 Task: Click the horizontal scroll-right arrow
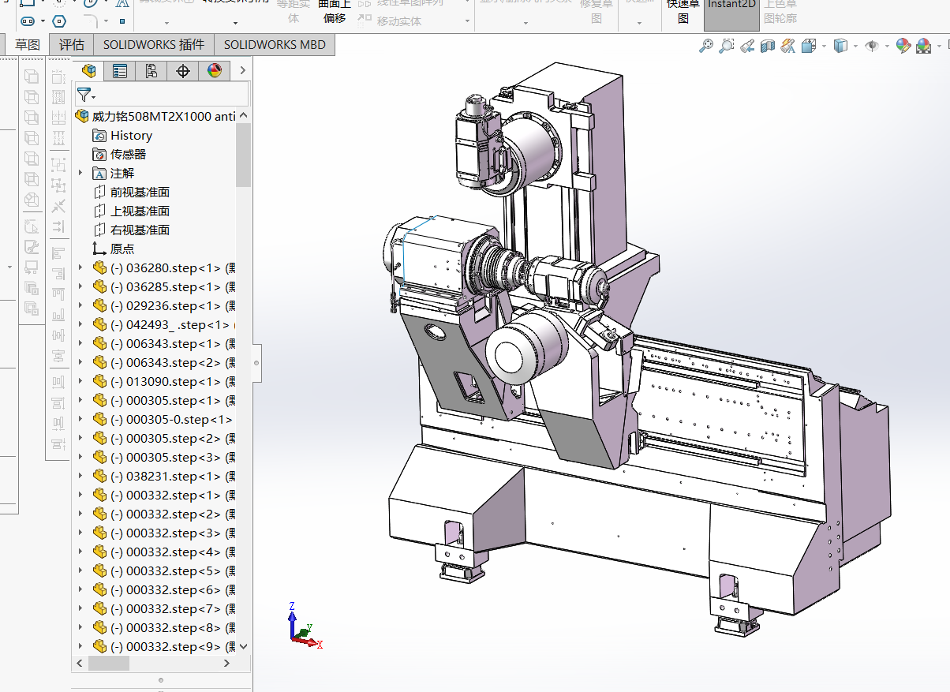coord(228,664)
